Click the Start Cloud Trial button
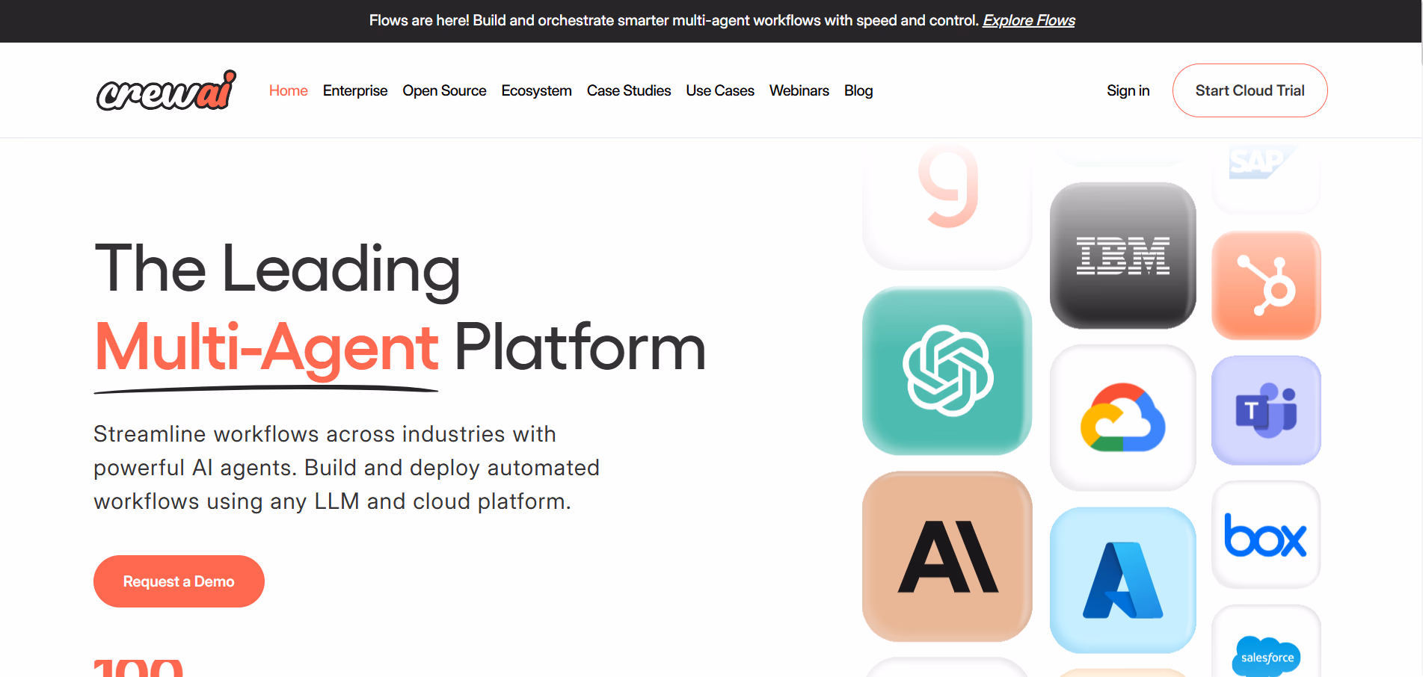The height and width of the screenshot is (677, 1423). click(1250, 90)
